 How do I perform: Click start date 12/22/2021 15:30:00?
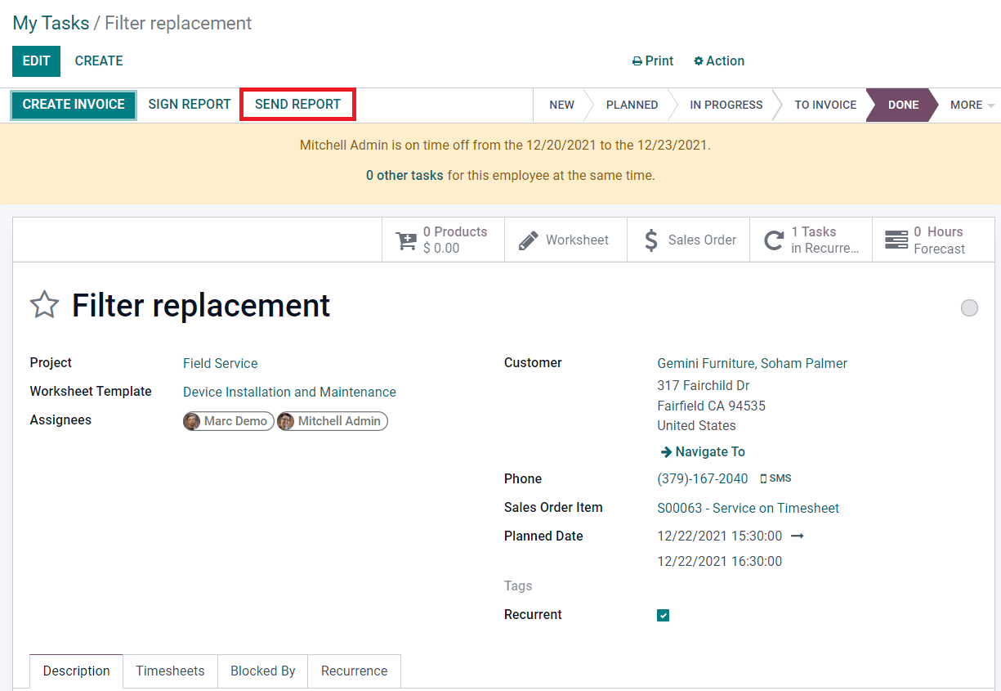click(719, 536)
